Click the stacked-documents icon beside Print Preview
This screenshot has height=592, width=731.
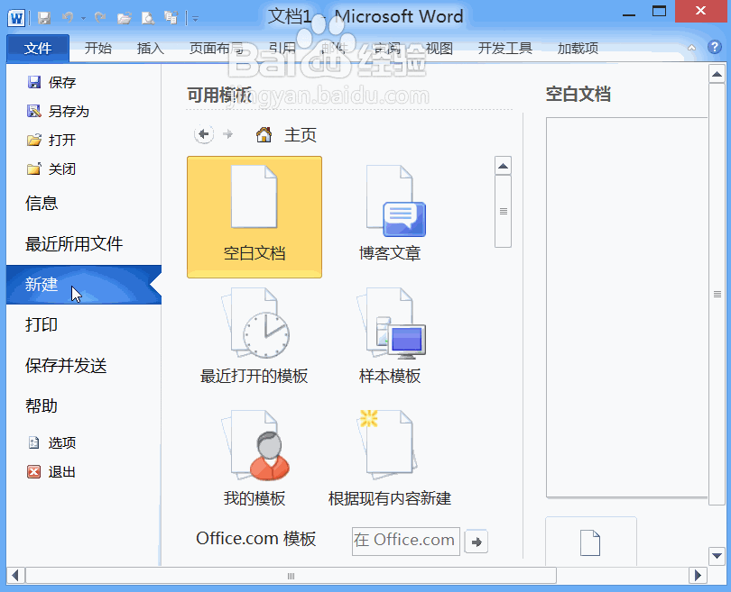coord(171,18)
